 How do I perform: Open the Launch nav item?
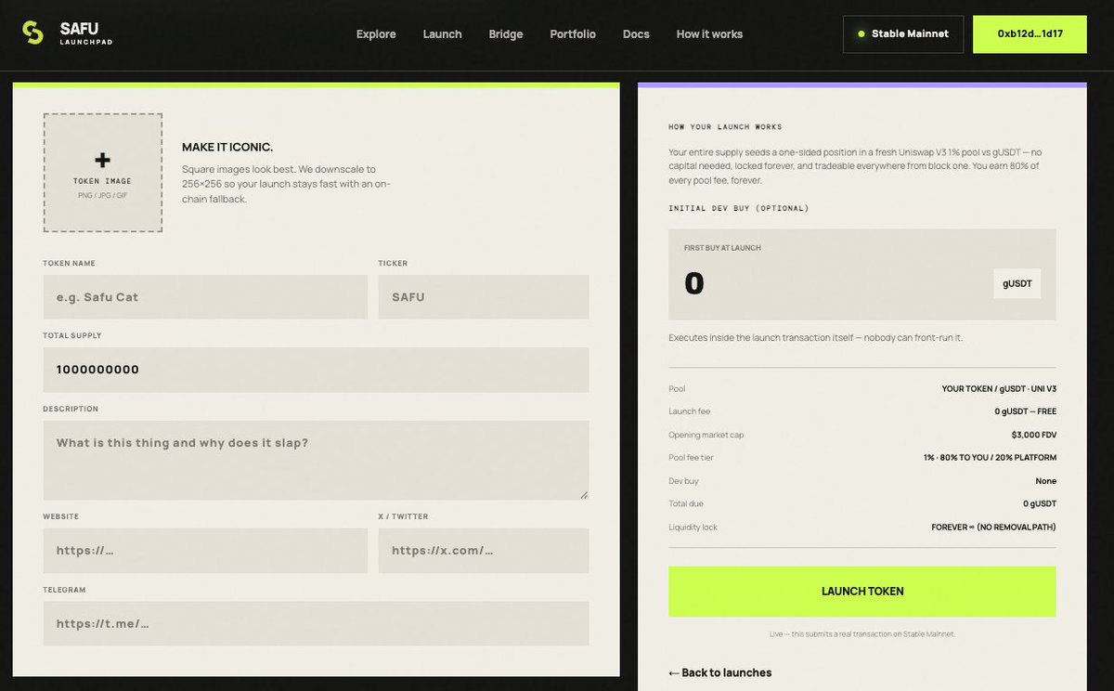tap(442, 34)
